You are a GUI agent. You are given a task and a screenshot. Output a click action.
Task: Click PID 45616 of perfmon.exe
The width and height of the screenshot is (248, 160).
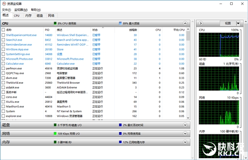click(x=48, y=68)
